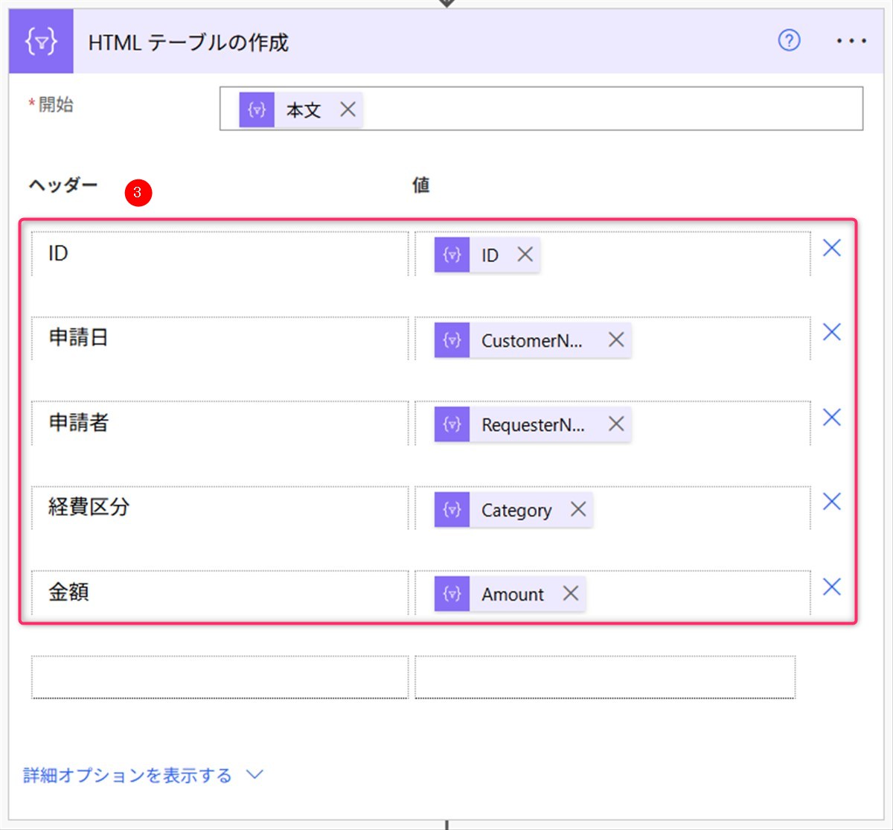
Task: Click the 金額 header text field
Action: [x=220, y=593]
